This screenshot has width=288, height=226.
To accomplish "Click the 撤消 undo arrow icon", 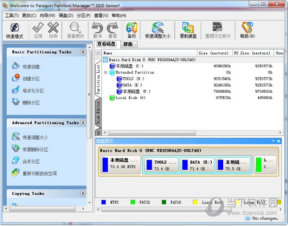I will pyautogui.click(x=97, y=30).
